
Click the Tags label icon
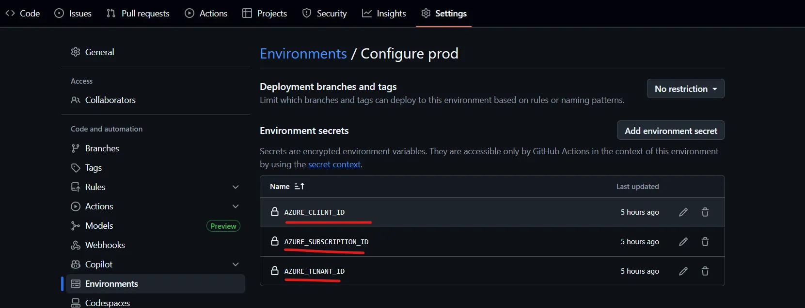tap(76, 168)
